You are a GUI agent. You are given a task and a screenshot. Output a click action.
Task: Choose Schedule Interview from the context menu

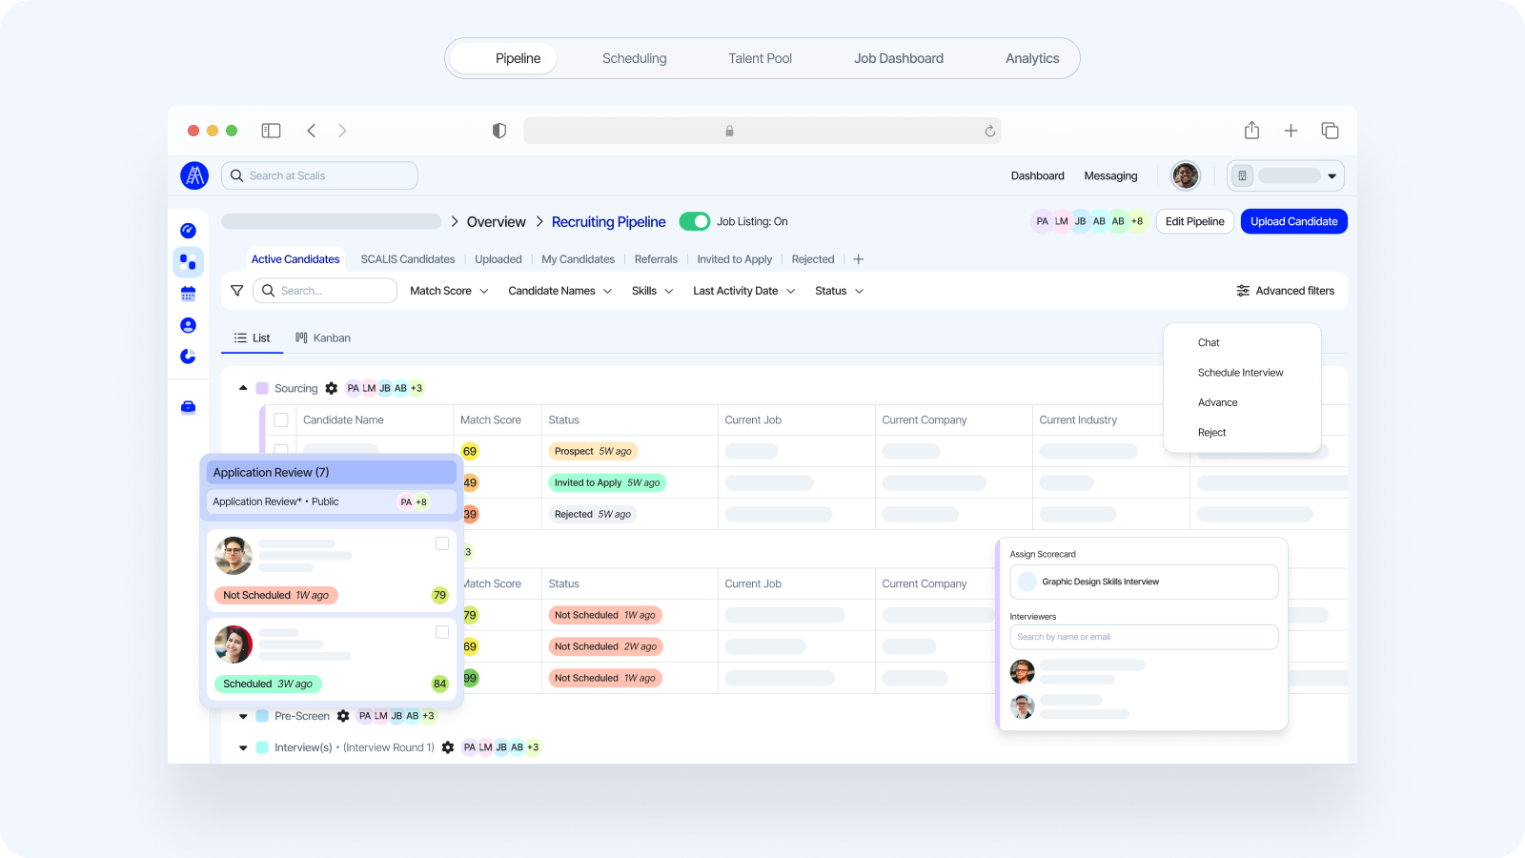click(x=1240, y=372)
